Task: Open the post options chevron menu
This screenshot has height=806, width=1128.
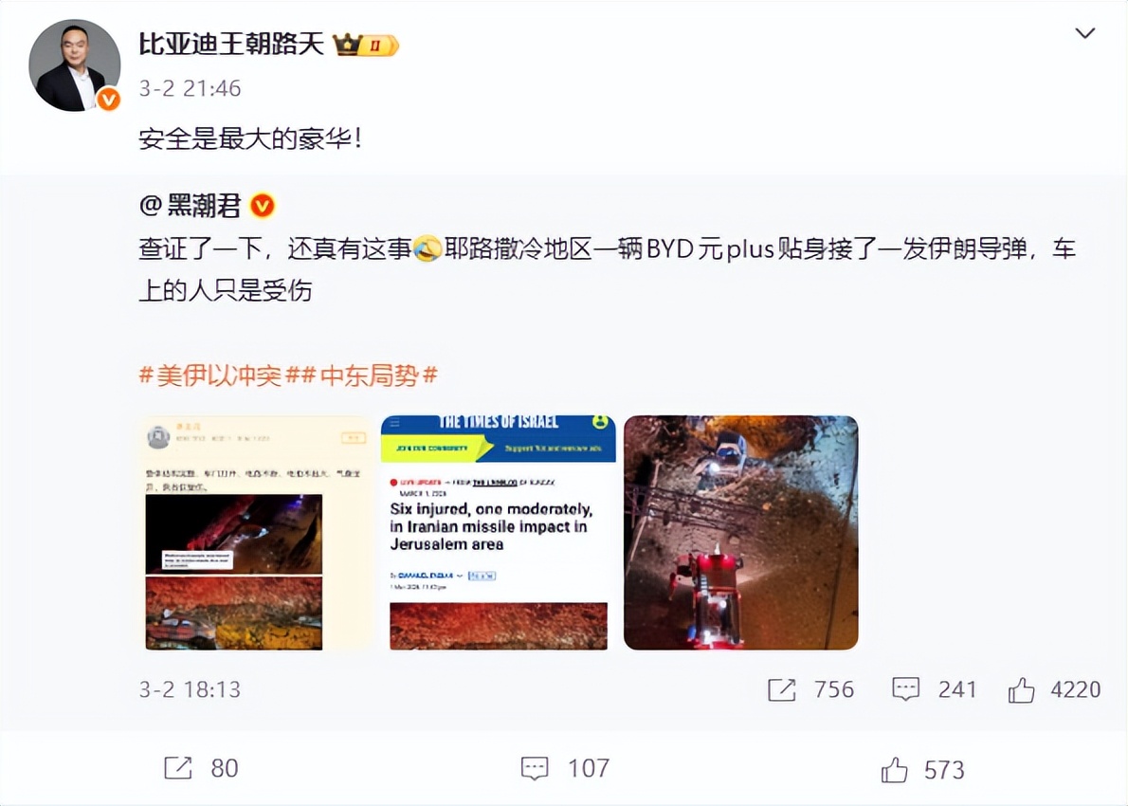Action: 1084,33
